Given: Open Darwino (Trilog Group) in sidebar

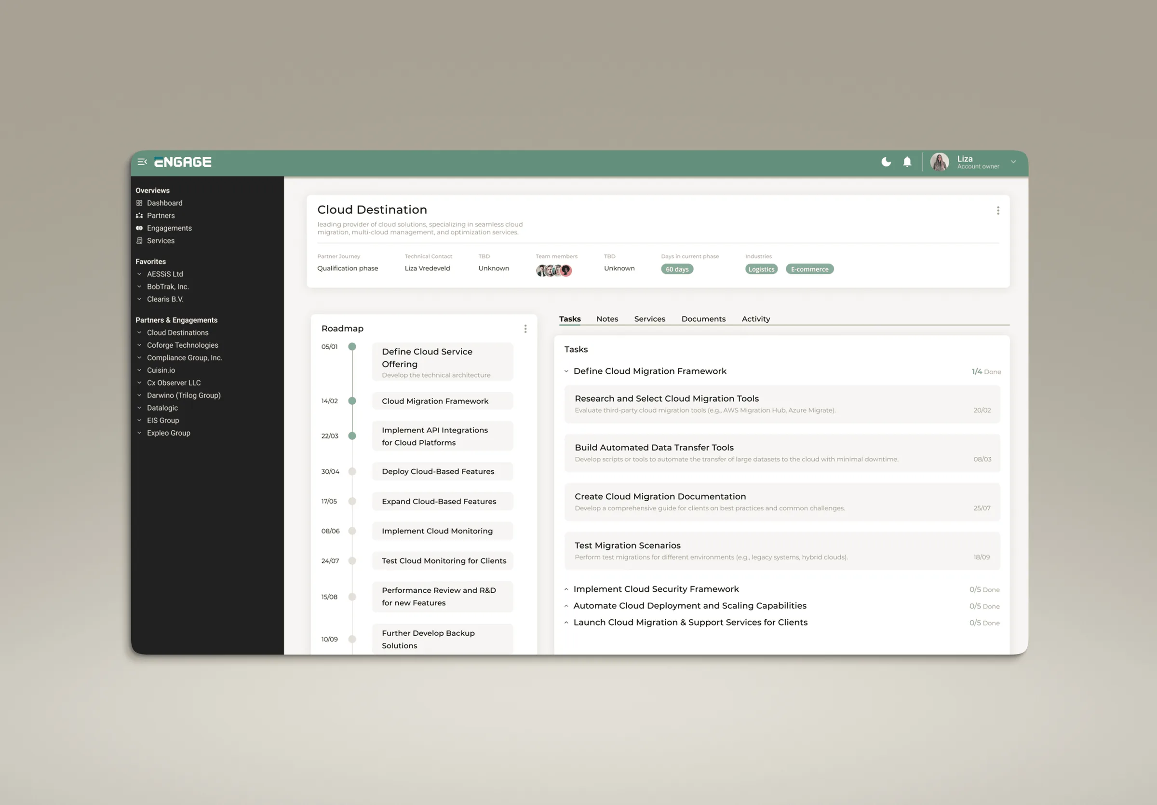Looking at the screenshot, I should [183, 396].
